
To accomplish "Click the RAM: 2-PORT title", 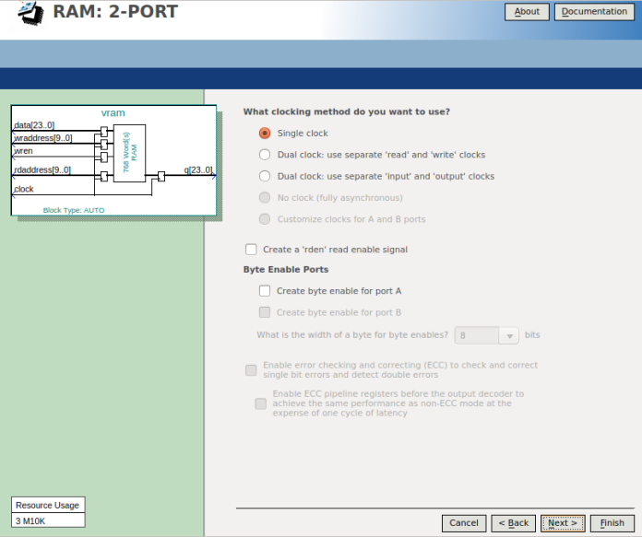I will point(115,11).
